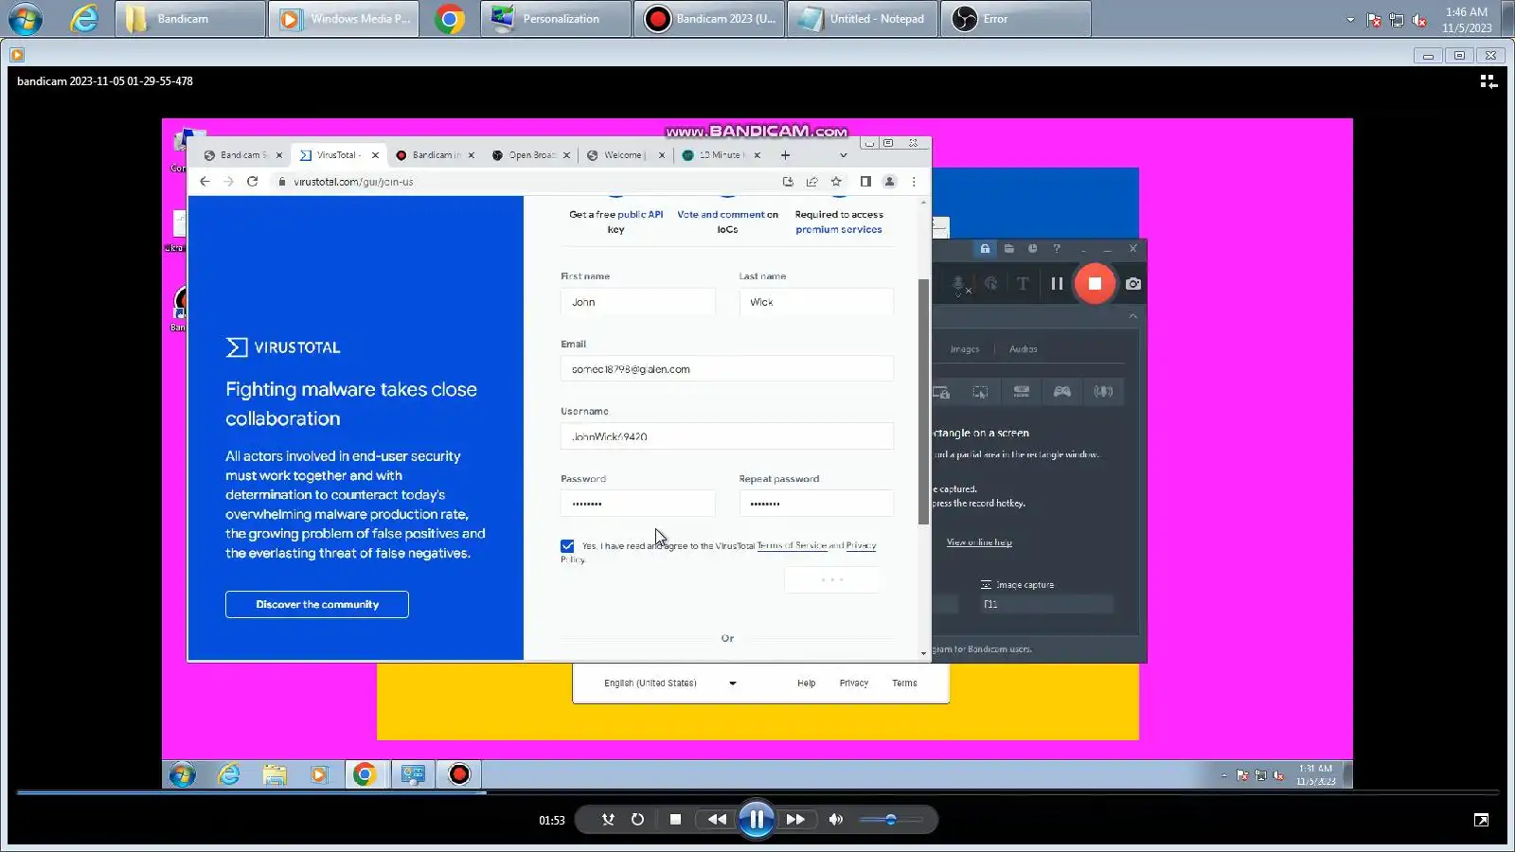1515x852 pixels.
Task: Skip to previous track in Media Player
Action: pos(717,820)
